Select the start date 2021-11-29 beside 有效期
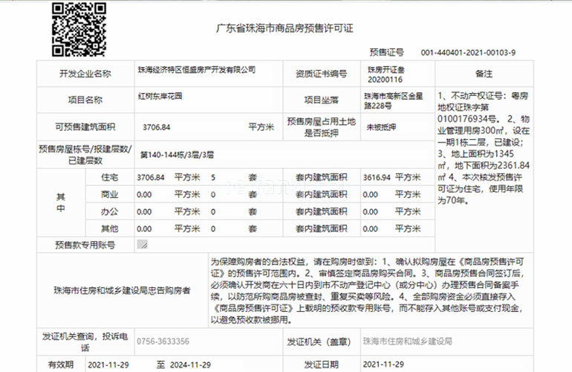 [108, 365]
